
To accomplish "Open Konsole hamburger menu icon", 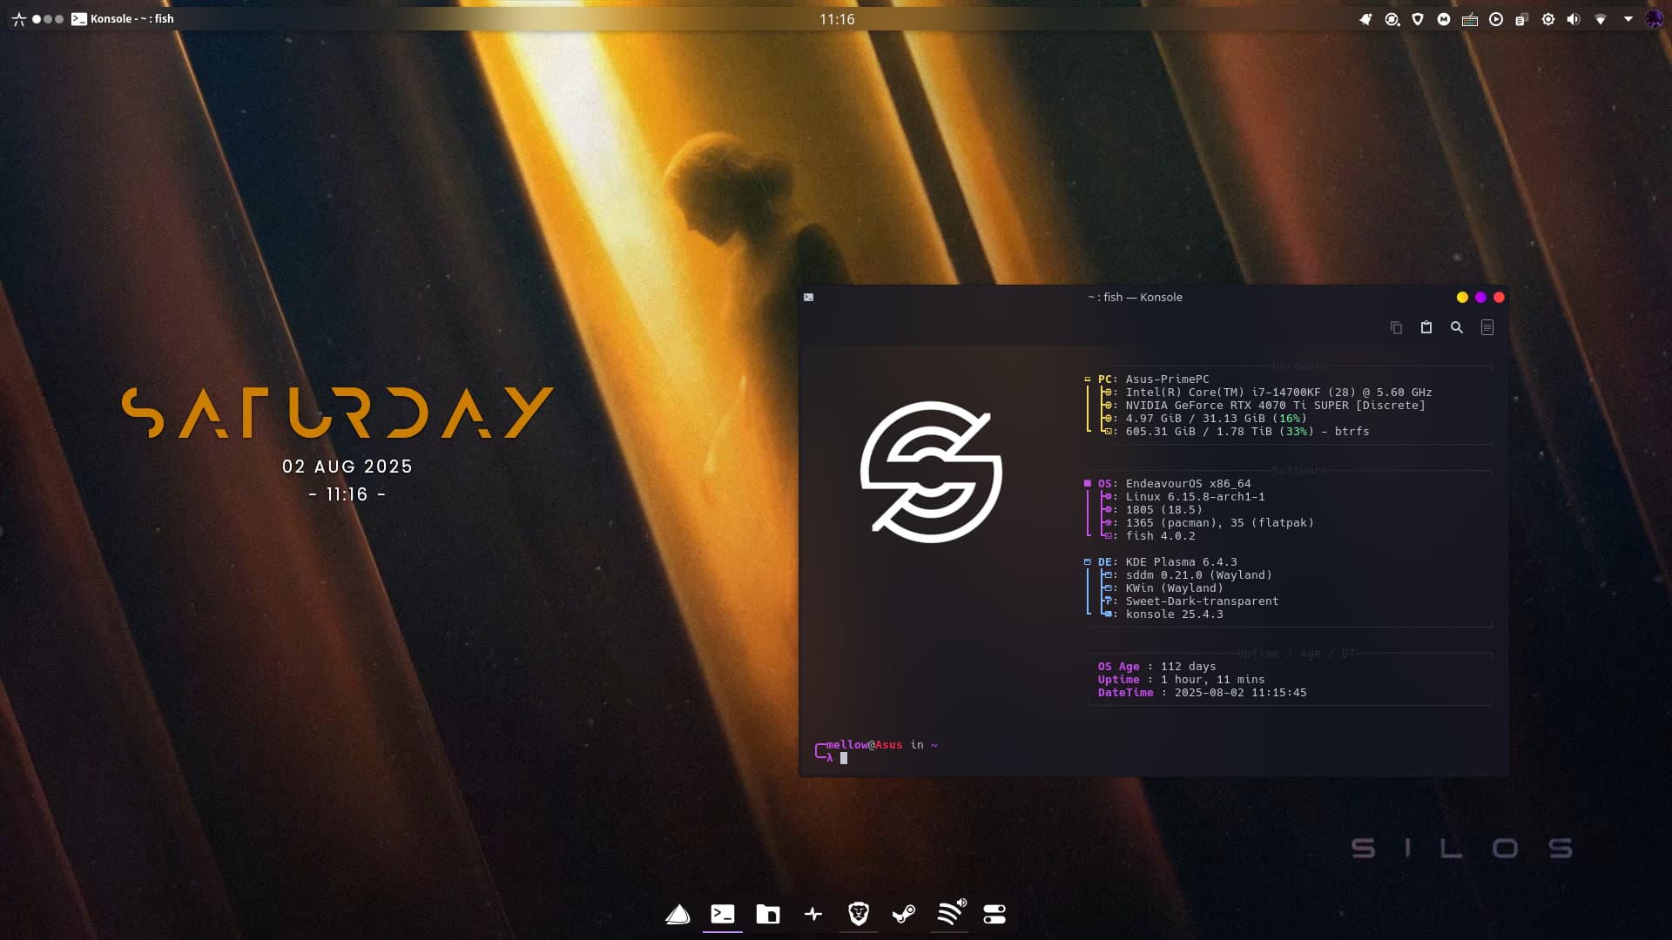I will [x=1487, y=328].
